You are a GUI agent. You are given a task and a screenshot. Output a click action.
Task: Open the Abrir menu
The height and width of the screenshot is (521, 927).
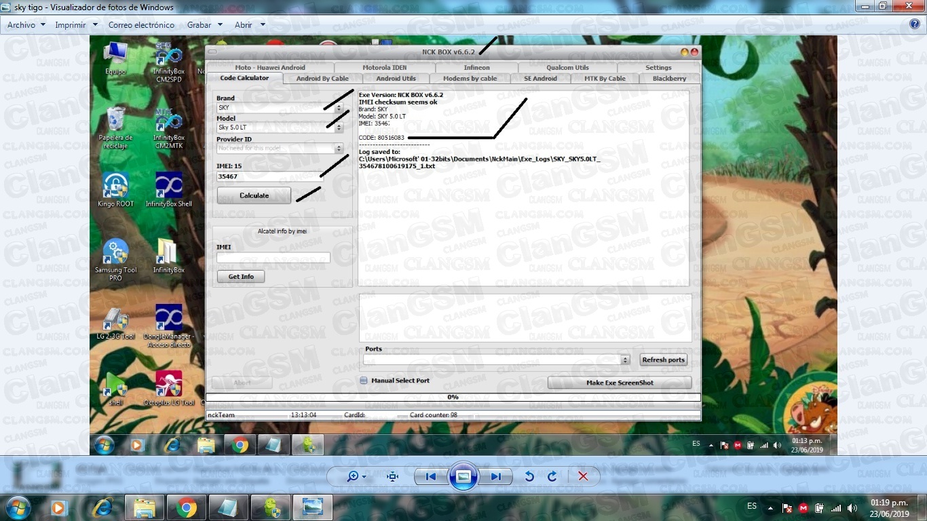click(250, 24)
